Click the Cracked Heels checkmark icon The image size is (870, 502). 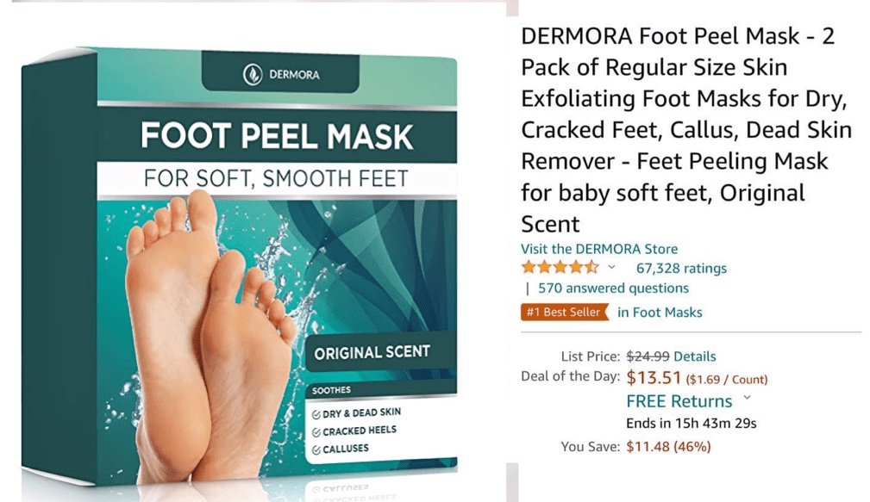coord(316,432)
